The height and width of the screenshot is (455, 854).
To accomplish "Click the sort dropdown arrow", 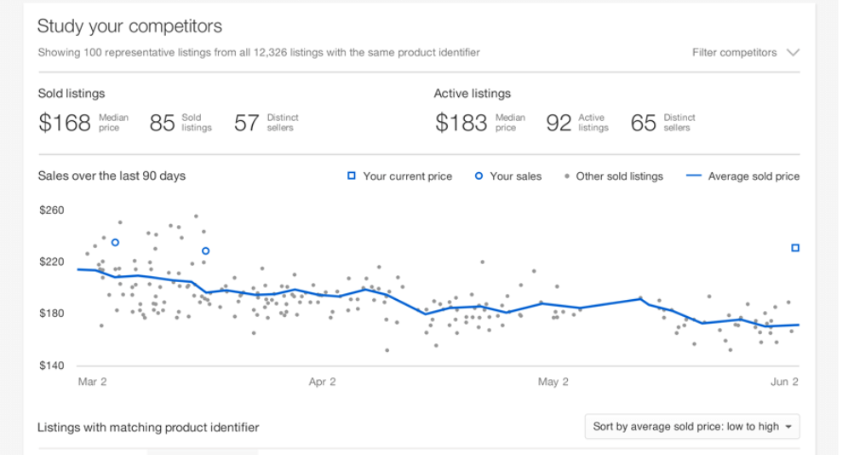I will [788, 427].
